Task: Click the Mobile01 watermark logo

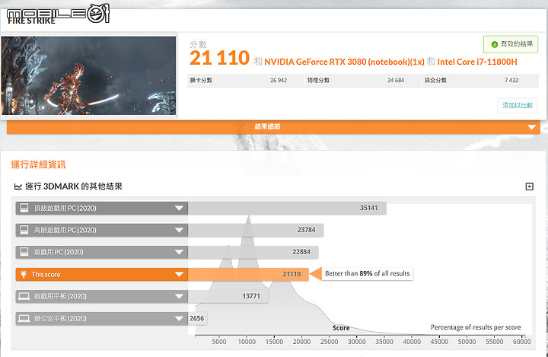Action: 58,14
